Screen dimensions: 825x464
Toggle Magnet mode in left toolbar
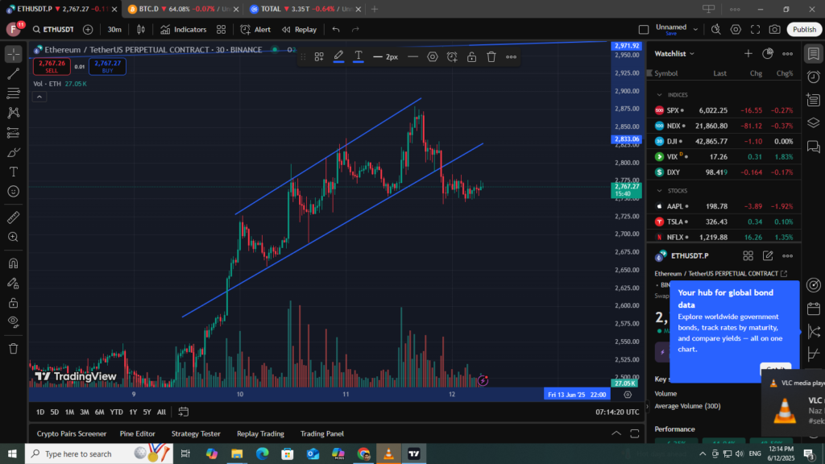coord(13,263)
